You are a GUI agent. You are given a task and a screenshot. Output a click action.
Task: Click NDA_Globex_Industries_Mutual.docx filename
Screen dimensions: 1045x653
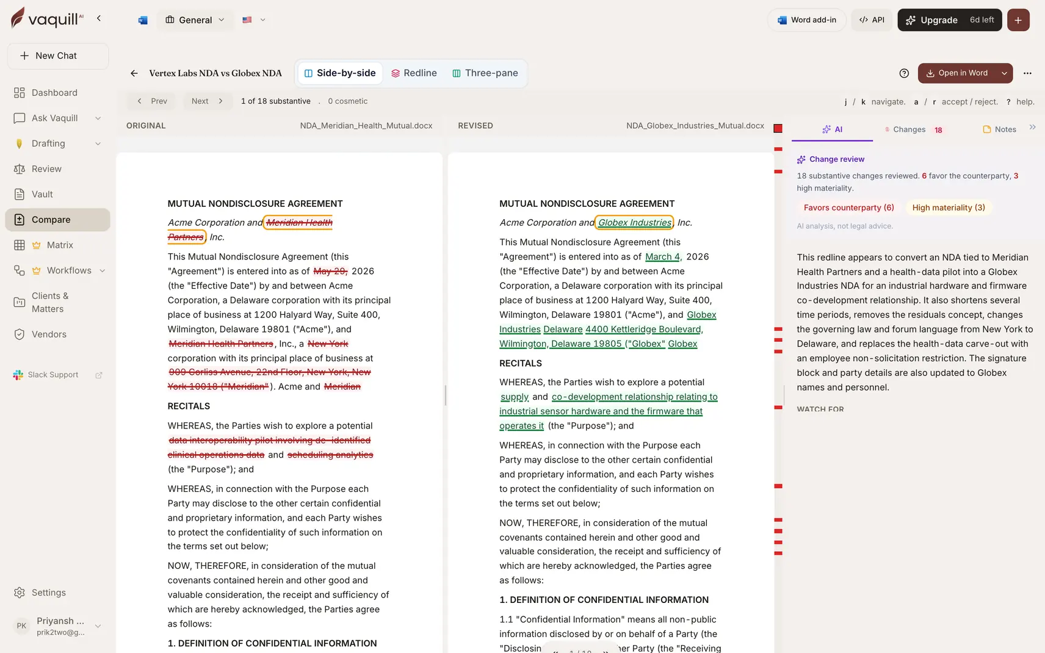point(695,126)
